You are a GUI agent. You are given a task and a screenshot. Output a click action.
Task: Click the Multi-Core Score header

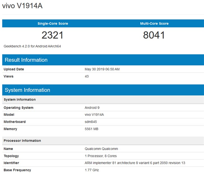point(154,23)
